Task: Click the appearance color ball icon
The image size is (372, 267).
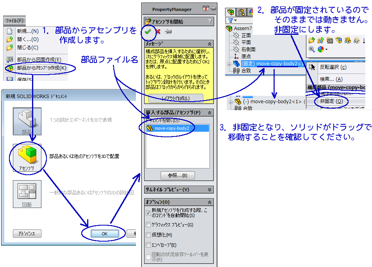Action: [320, 49]
